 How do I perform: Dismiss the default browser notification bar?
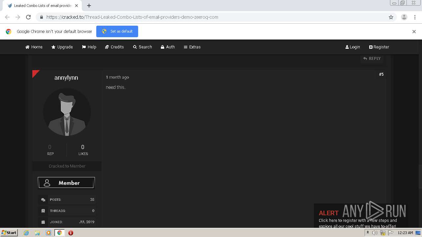pyautogui.click(x=414, y=32)
